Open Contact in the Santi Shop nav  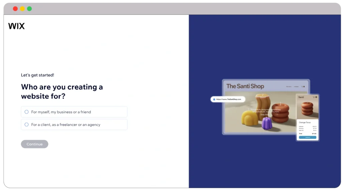pyautogui.click(x=296, y=87)
